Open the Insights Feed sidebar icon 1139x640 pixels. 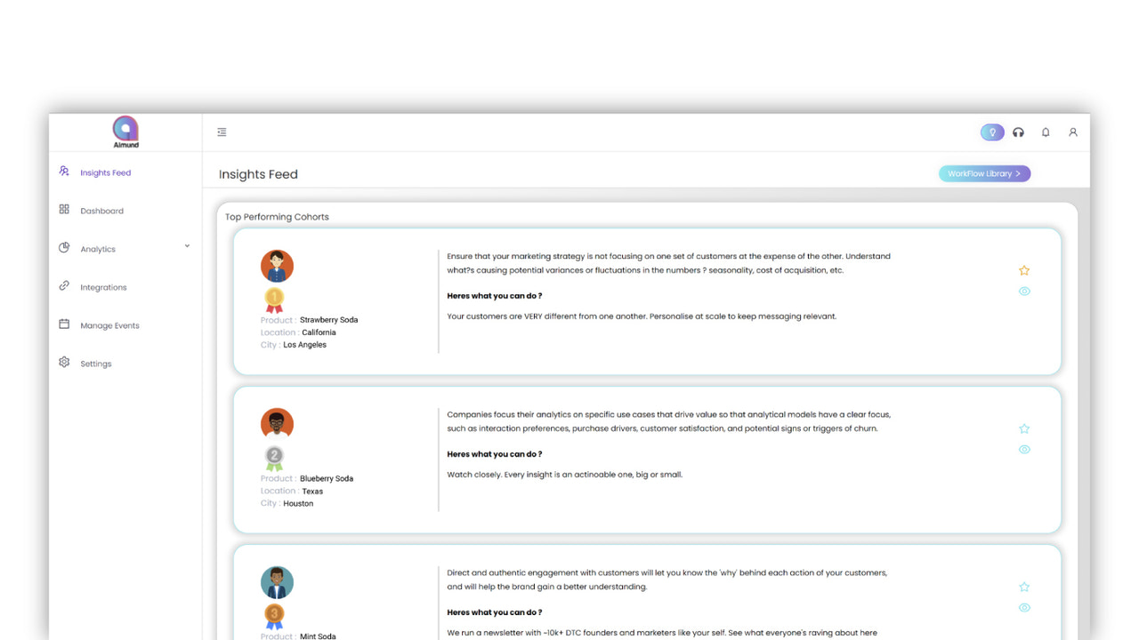tap(64, 172)
